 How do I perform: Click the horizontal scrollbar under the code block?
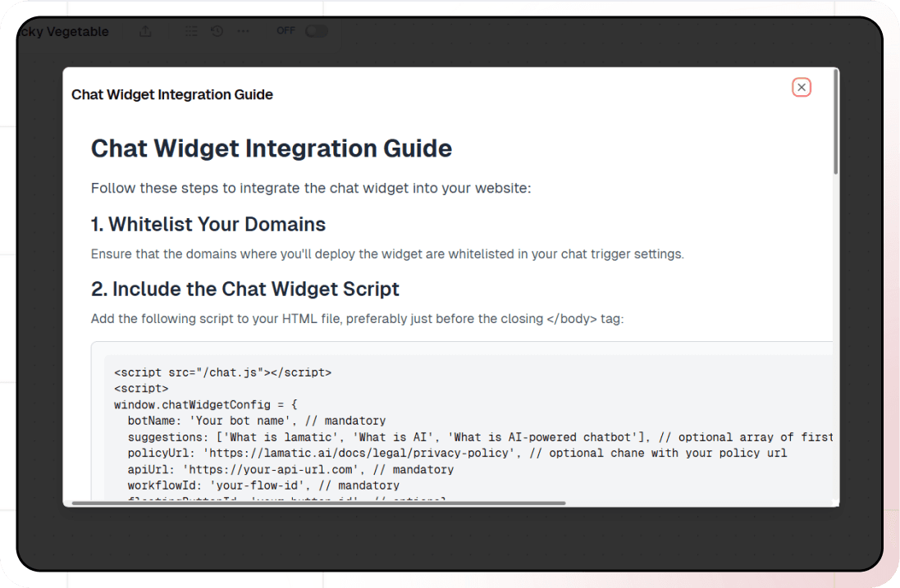(318, 503)
